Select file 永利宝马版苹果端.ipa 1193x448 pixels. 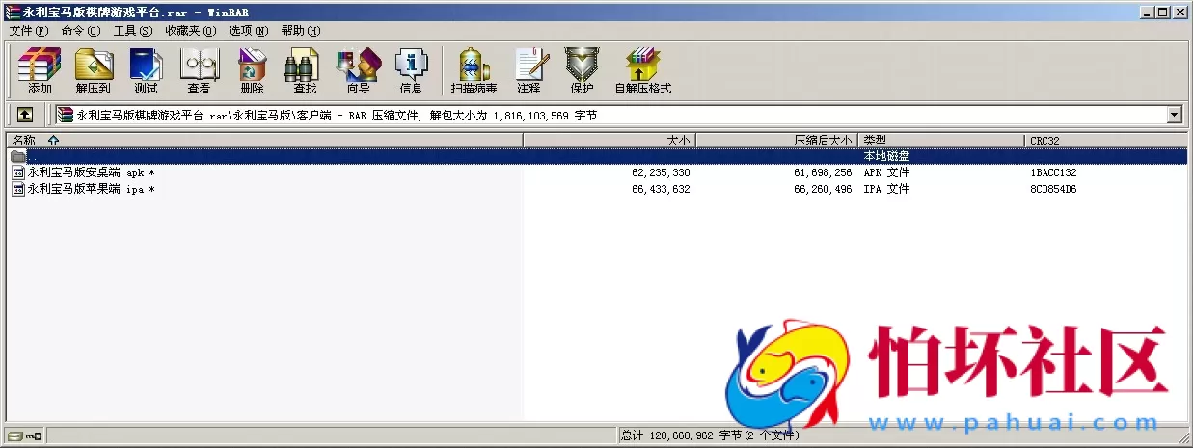click(86, 189)
